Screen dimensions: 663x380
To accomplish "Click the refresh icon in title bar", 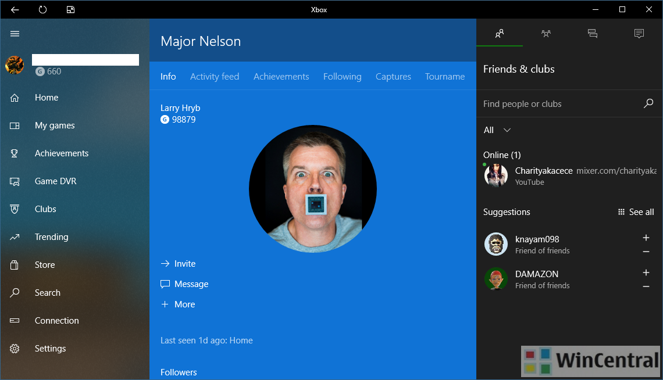I will 42,10.
